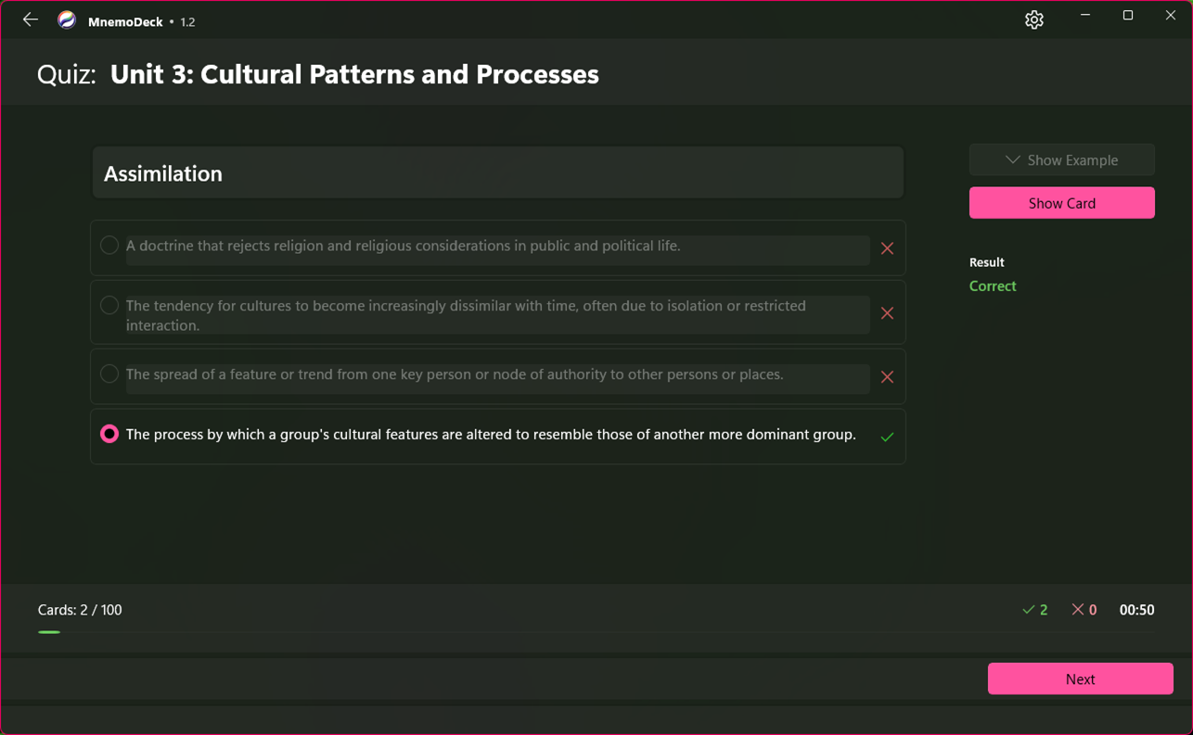
Task: Select the 'doctrine that rejects religion' option
Action: [109, 246]
